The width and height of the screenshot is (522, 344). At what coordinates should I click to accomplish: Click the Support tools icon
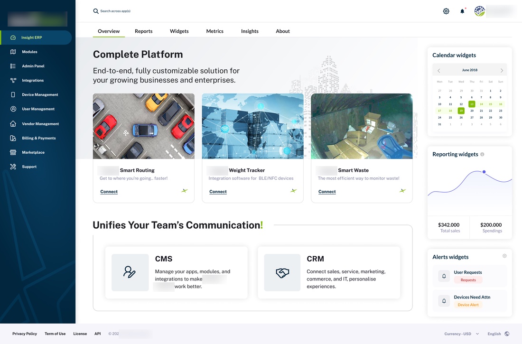tap(13, 167)
